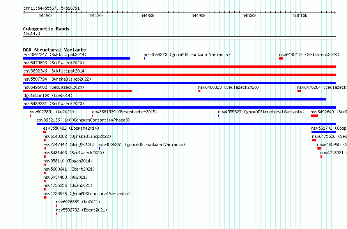Click the 54470k ruler tick label
Screen dimensions: 347x229
[x=96, y=16]
